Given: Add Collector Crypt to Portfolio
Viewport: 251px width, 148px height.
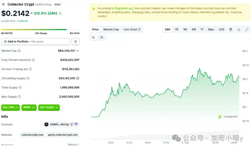Looking at the screenshot, I should tap(36, 41).
